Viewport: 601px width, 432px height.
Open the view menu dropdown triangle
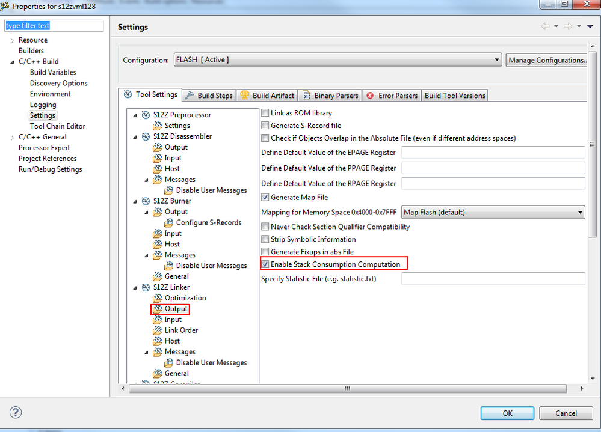(x=590, y=26)
